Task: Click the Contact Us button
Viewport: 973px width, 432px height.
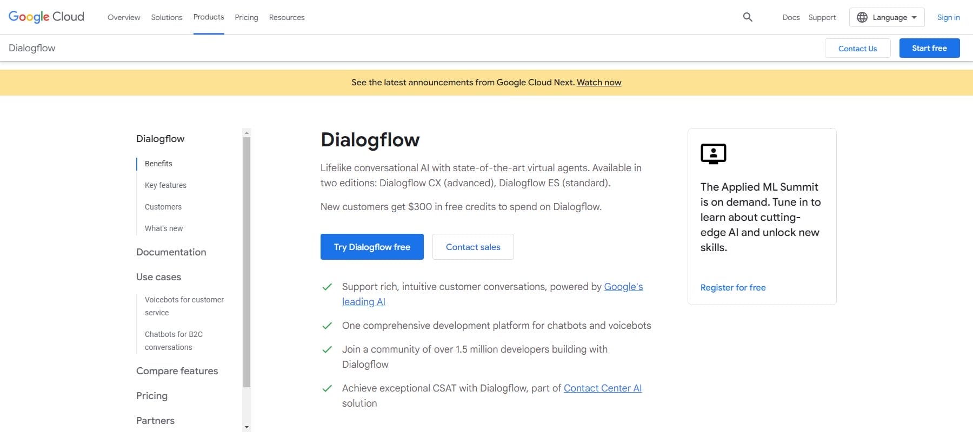Action: 857,49
